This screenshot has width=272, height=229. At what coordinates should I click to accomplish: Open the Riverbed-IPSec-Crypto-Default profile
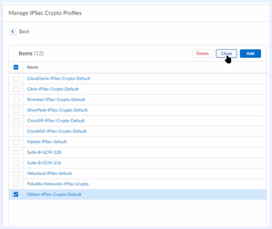click(56, 100)
